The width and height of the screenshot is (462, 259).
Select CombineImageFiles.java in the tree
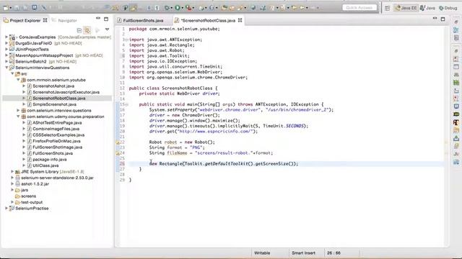pyautogui.click(x=56, y=129)
